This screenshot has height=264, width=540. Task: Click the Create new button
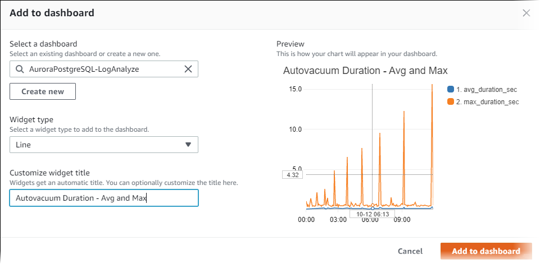coord(43,91)
